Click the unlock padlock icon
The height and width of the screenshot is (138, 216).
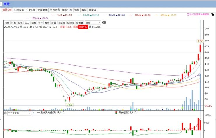[x=213, y=14]
